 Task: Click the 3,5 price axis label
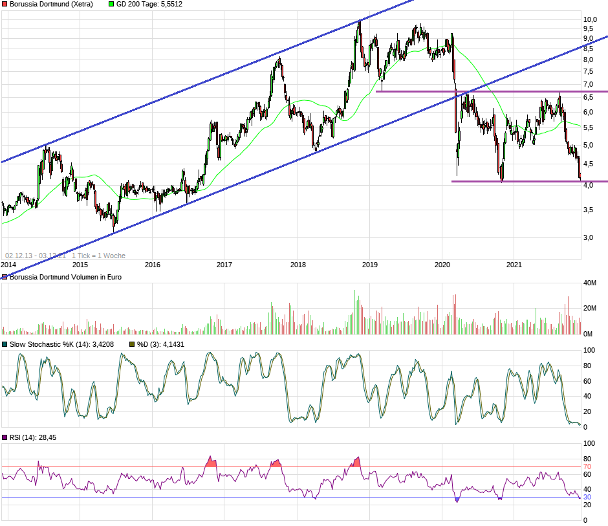(588, 210)
